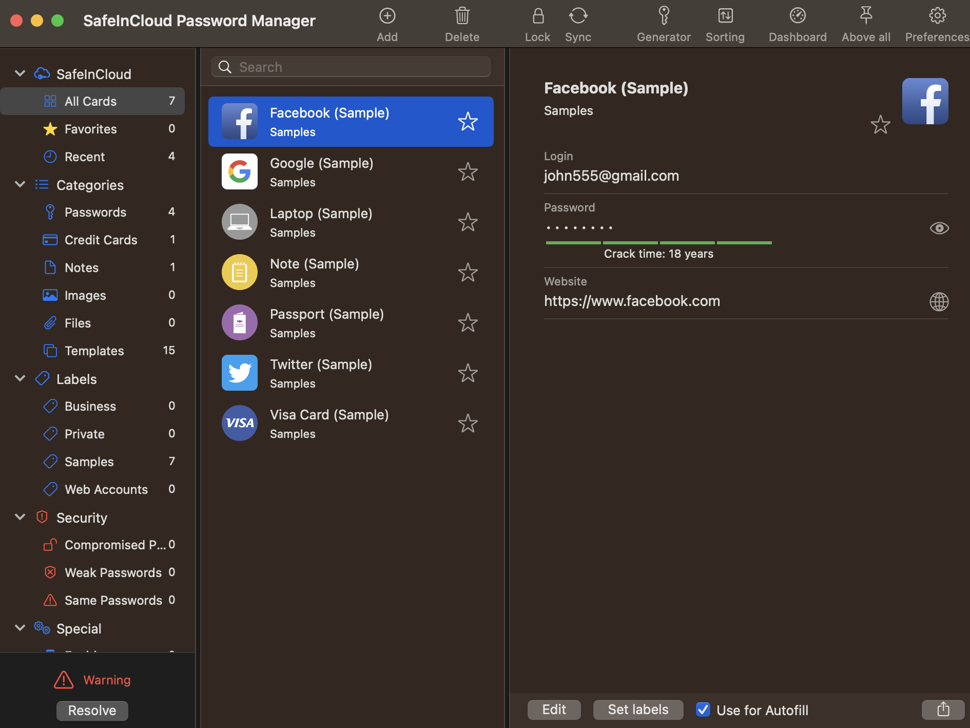Star the Passport (Sample) card
970x728 pixels.
[468, 322]
